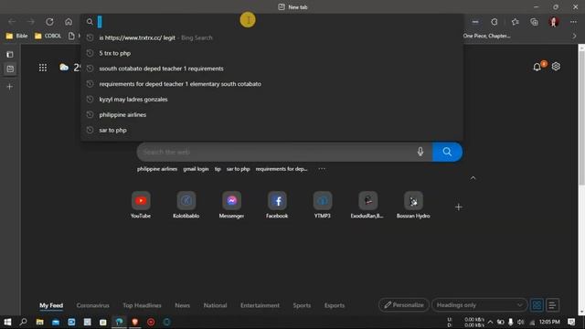This screenshot has height=329, width=585.
Task: Open the Messenger quick link
Action: click(x=231, y=205)
